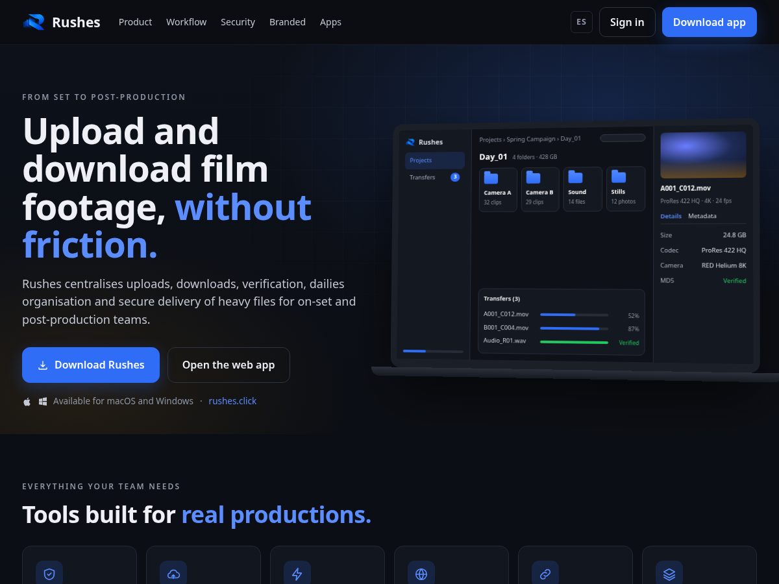This screenshot has height=584, width=779.
Task: Open the Camera A folder icon
Action: [x=491, y=178]
